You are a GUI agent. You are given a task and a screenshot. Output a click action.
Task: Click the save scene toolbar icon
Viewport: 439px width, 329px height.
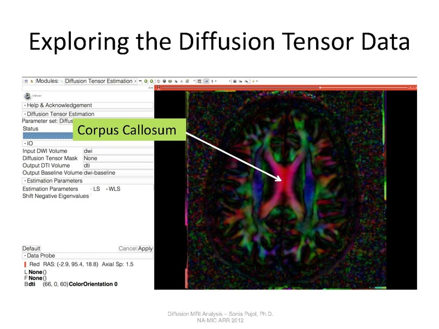coord(32,81)
